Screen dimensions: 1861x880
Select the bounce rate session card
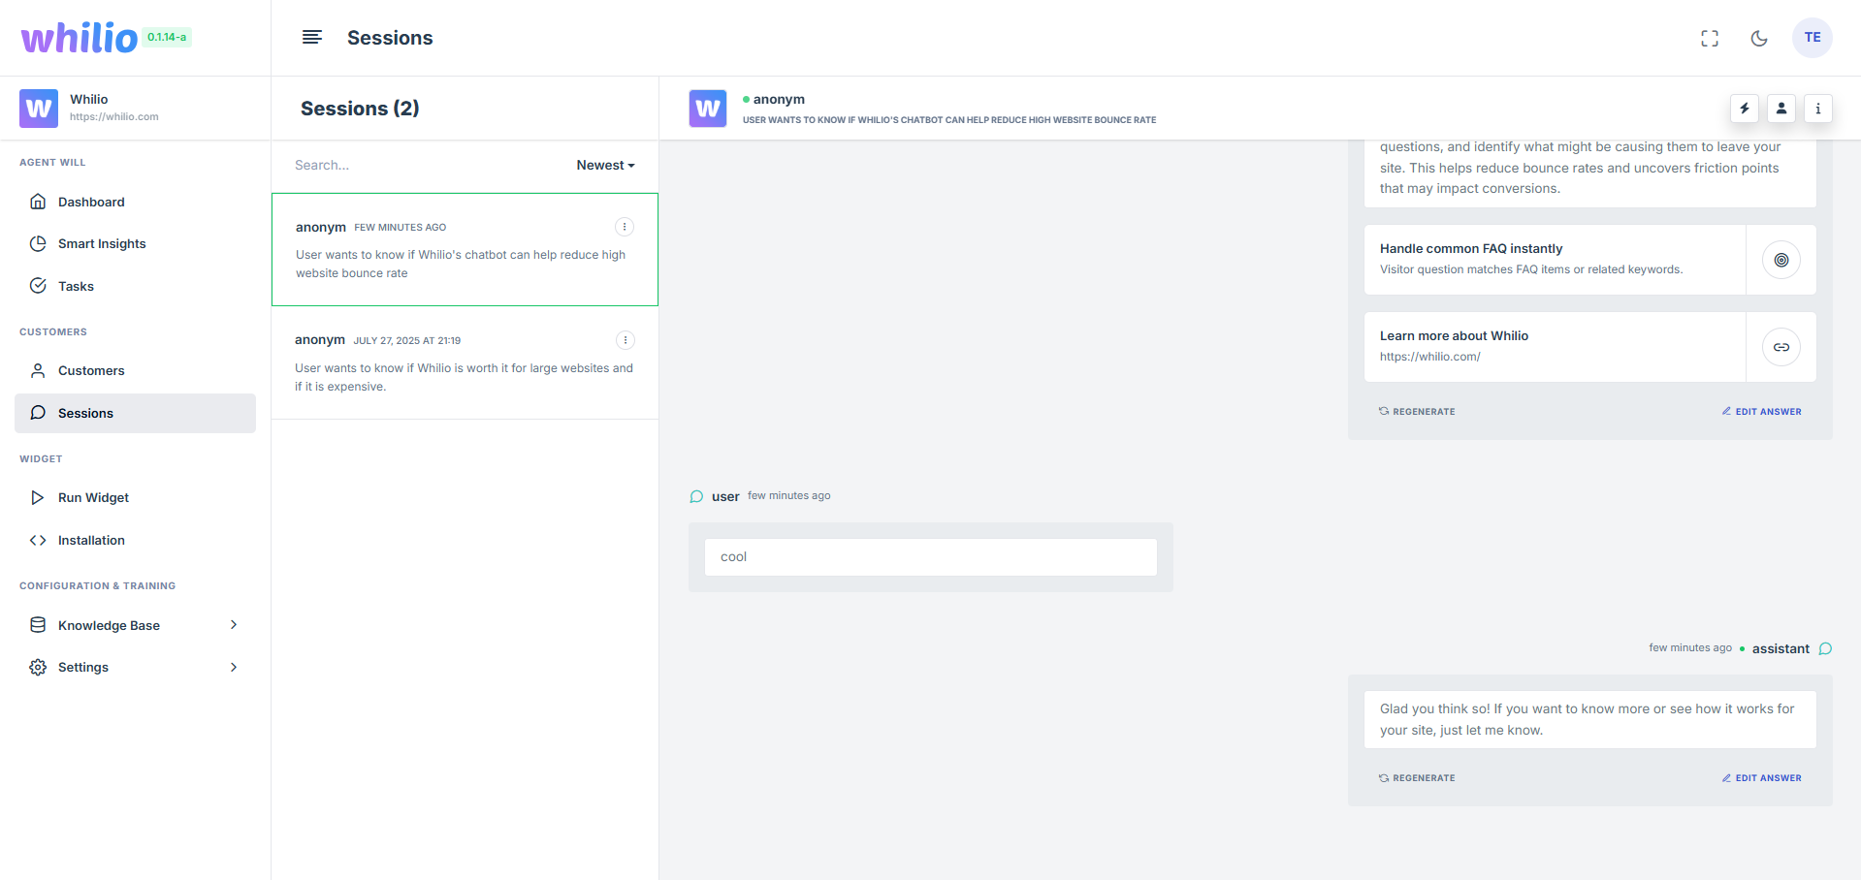click(x=465, y=250)
